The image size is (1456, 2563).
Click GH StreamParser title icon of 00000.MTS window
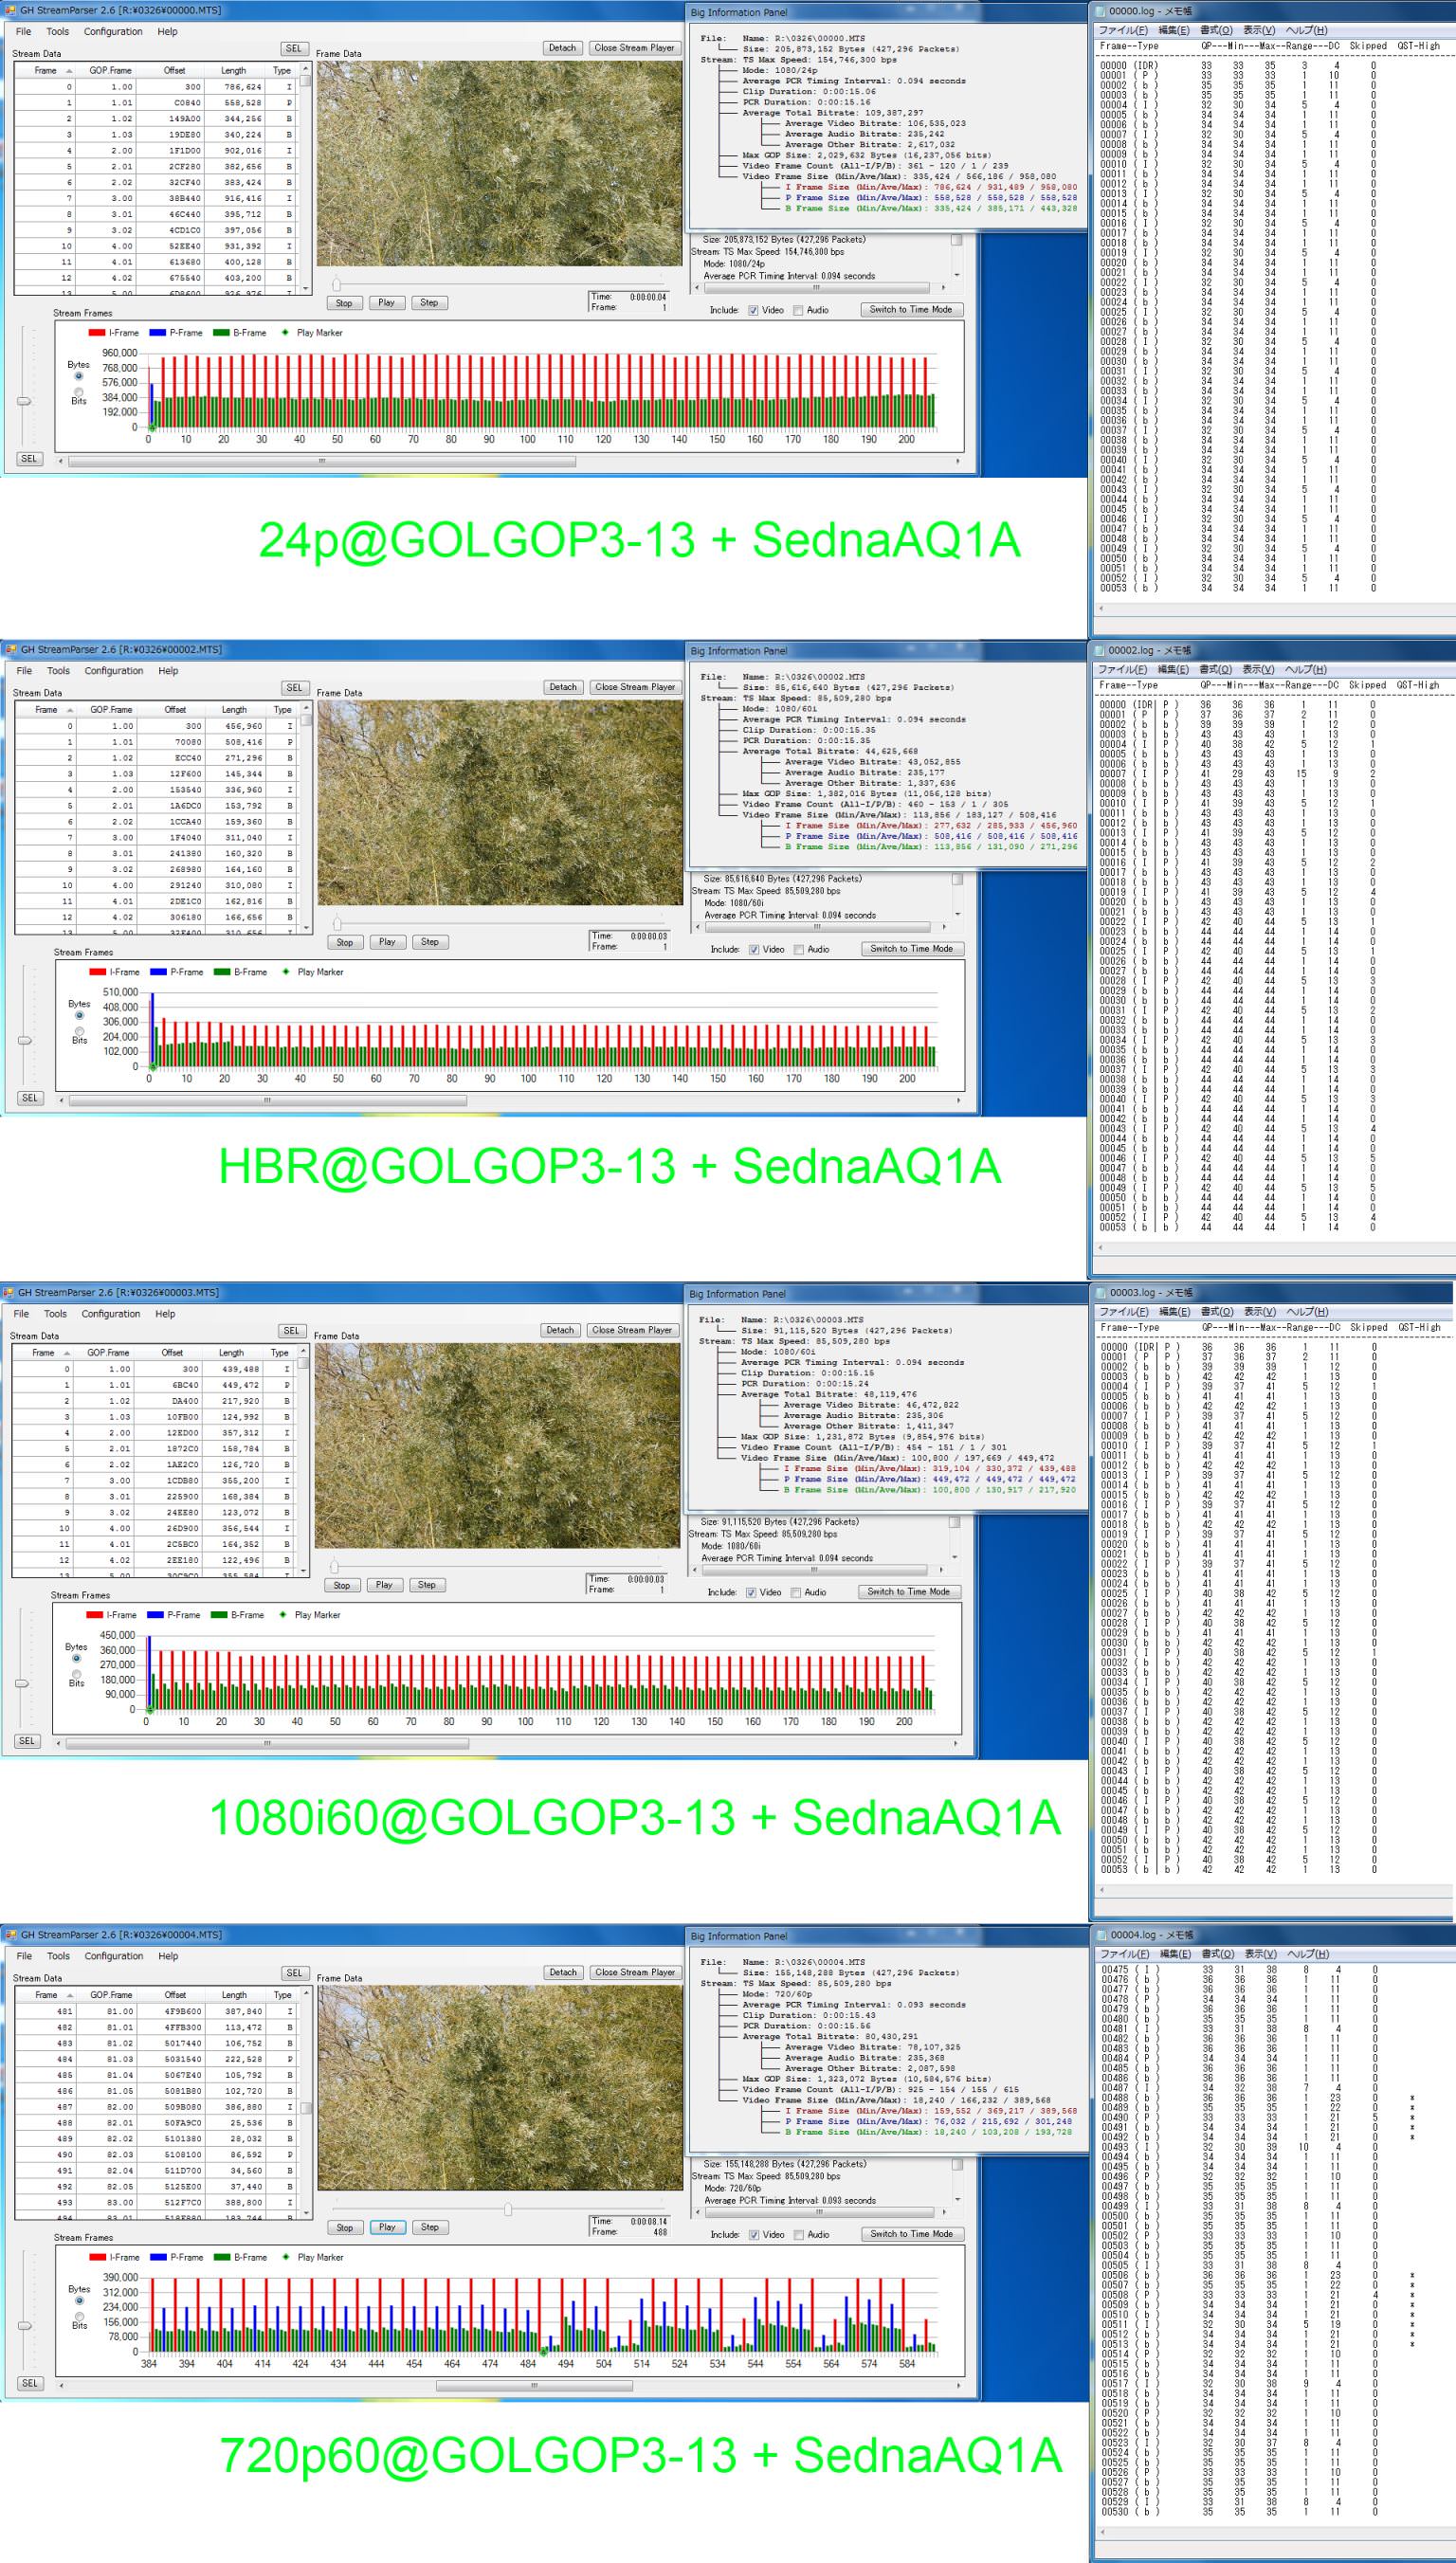coord(11,10)
